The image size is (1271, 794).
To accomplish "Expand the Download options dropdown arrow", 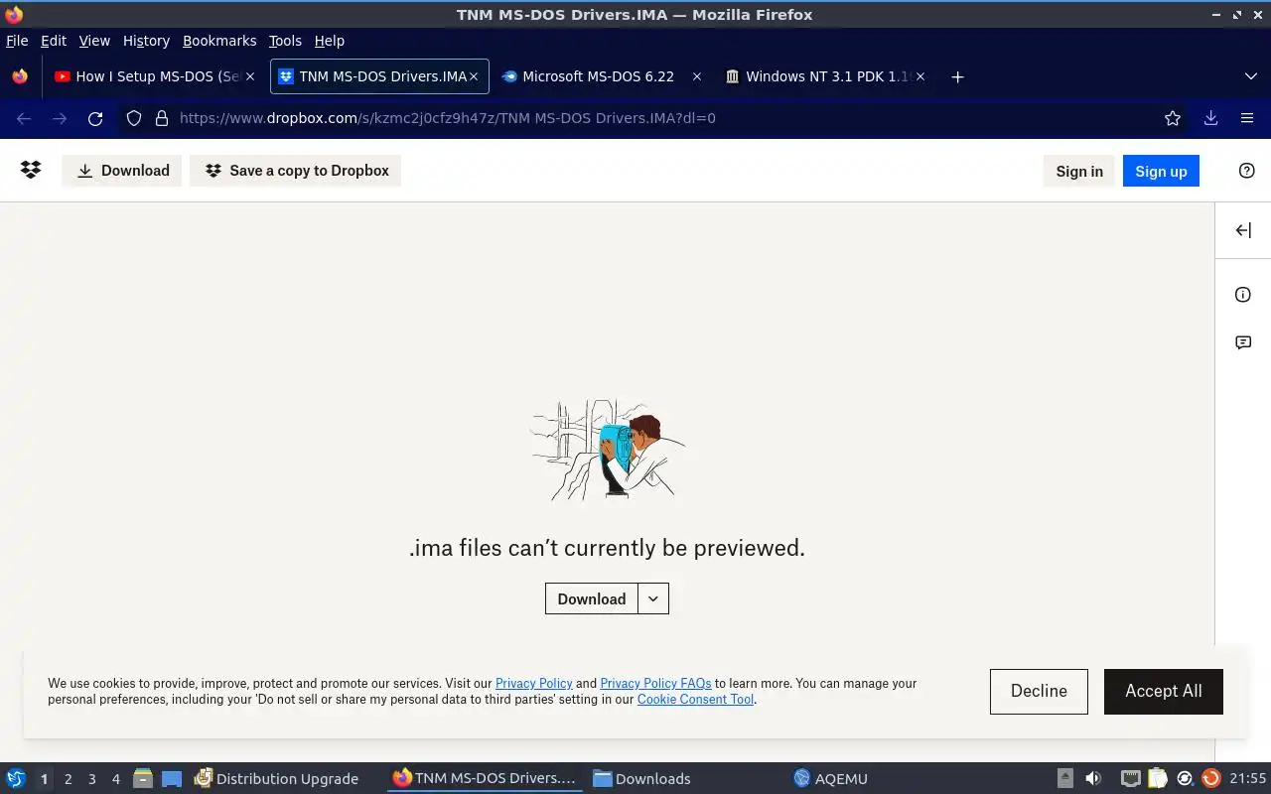I will (652, 598).
